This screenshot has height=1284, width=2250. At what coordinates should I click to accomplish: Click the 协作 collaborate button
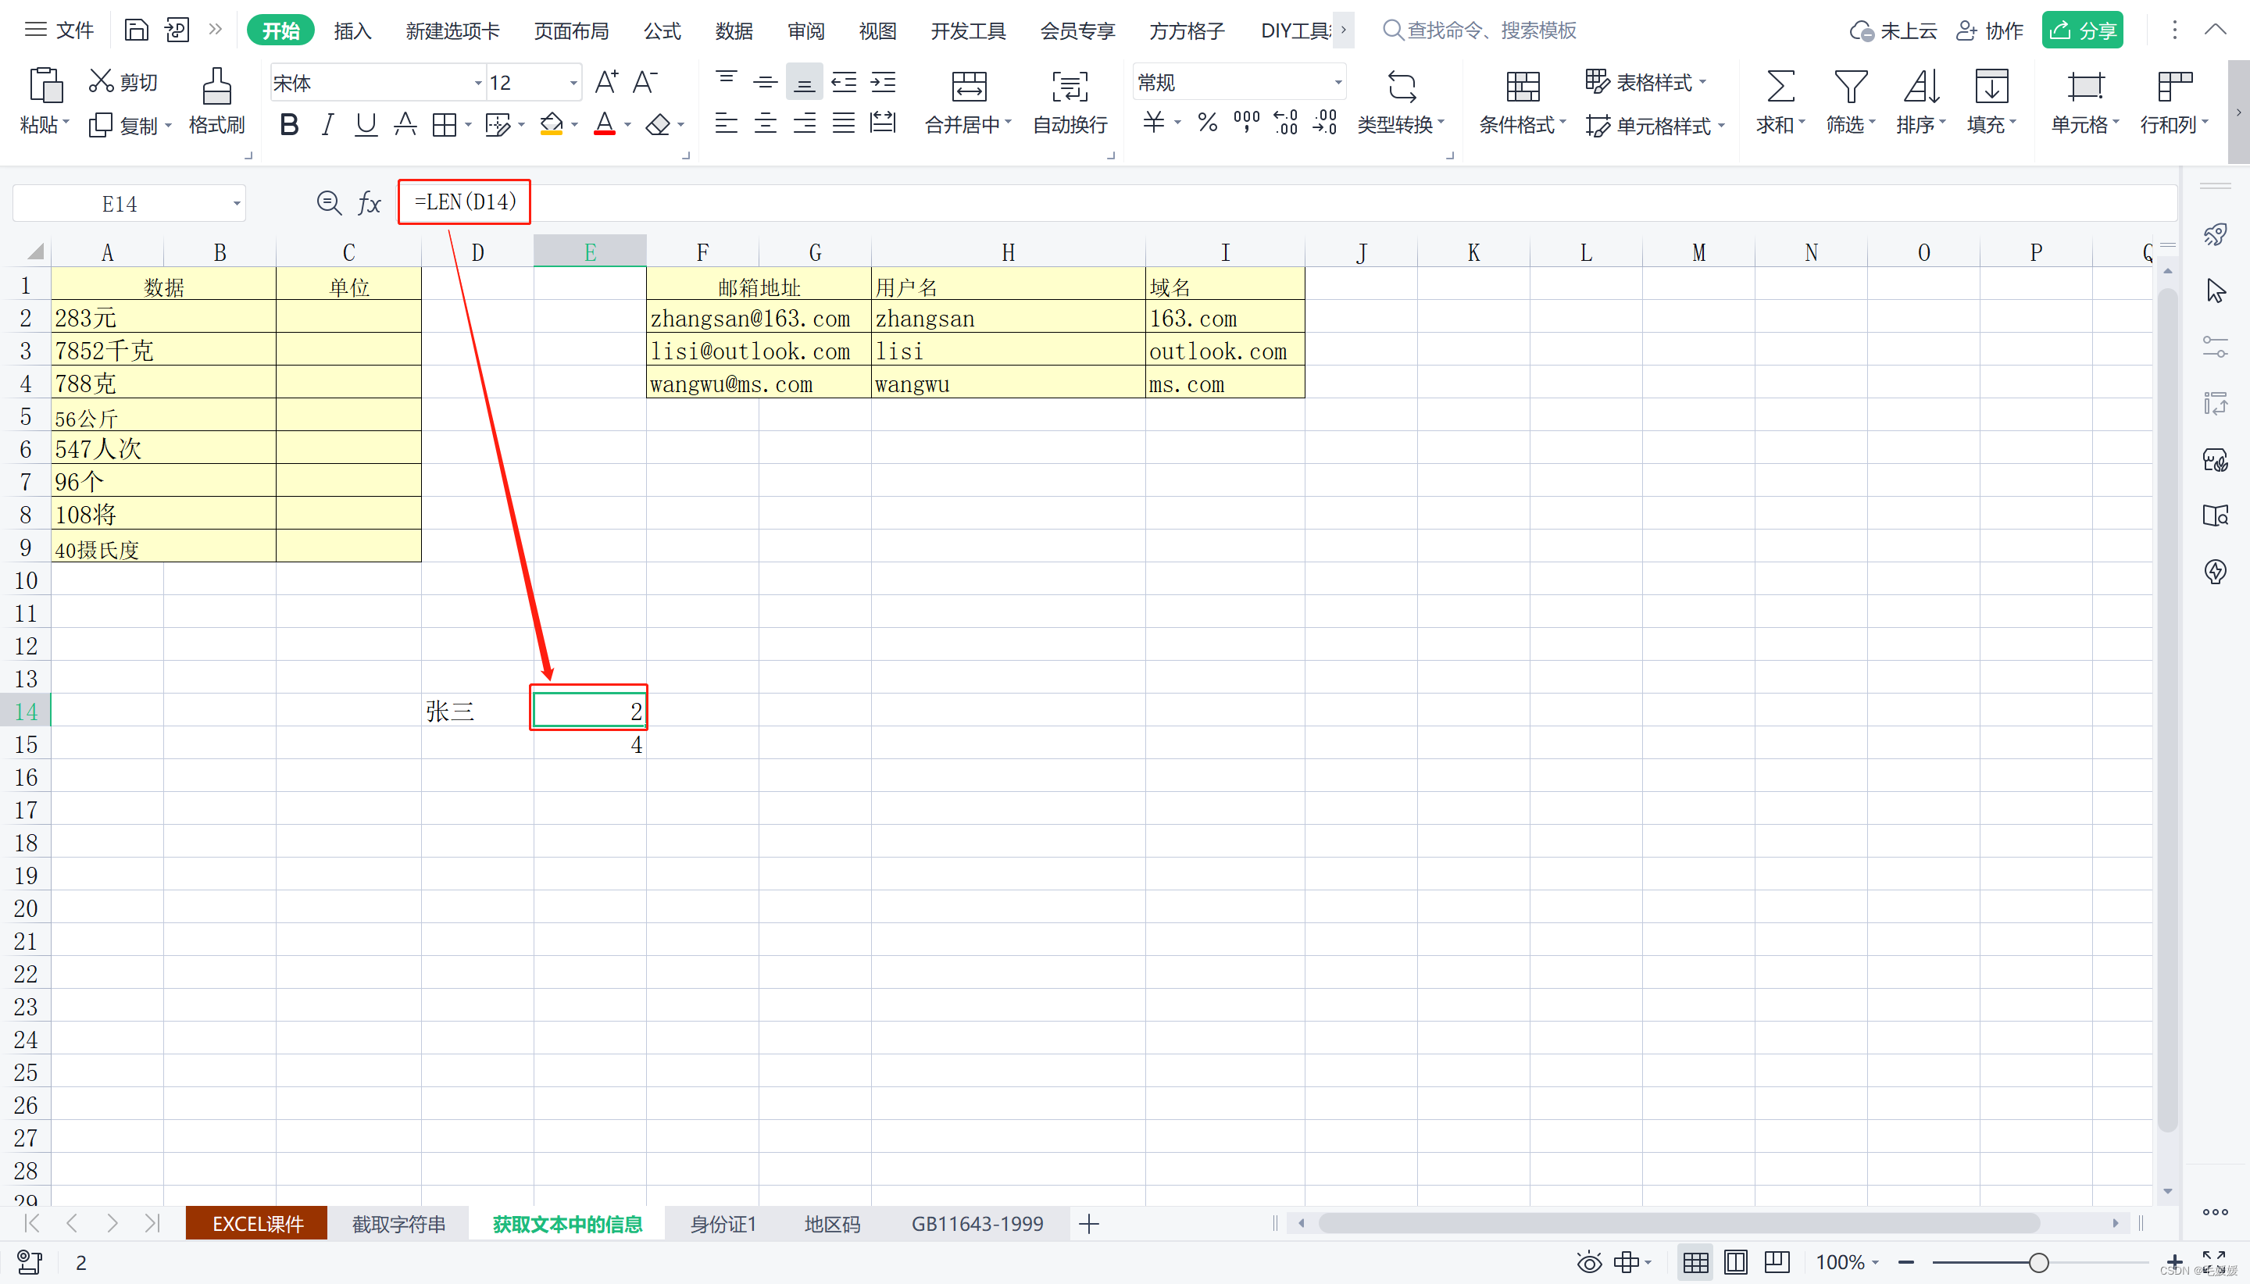(x=1990, y=31)
